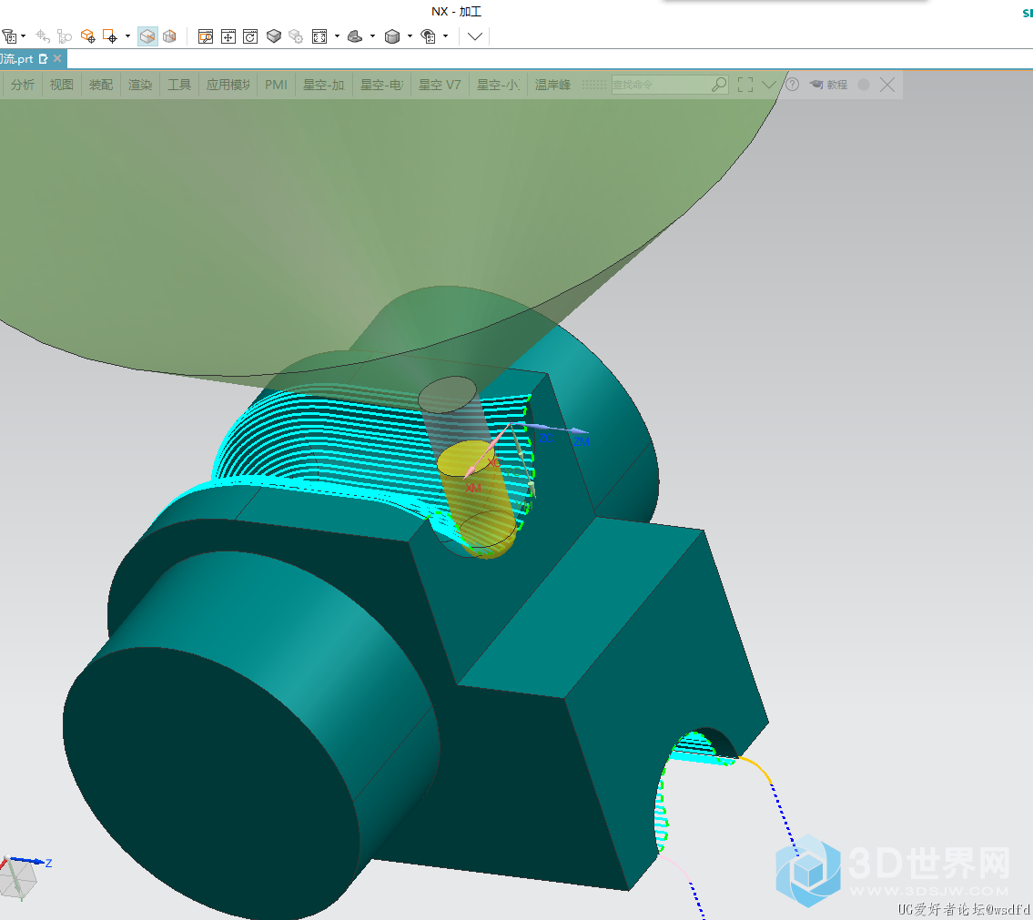
Task: Expand the rendering style cylinder dropdown
Action: coord(410,37)
